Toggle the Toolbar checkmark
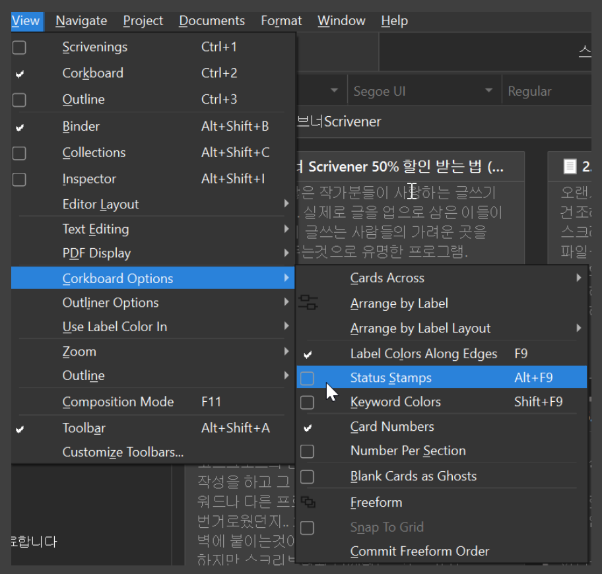Viewport: 602px width, 574px height. coord(20,429)
